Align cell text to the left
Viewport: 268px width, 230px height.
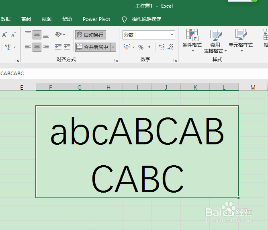[28, 47]
